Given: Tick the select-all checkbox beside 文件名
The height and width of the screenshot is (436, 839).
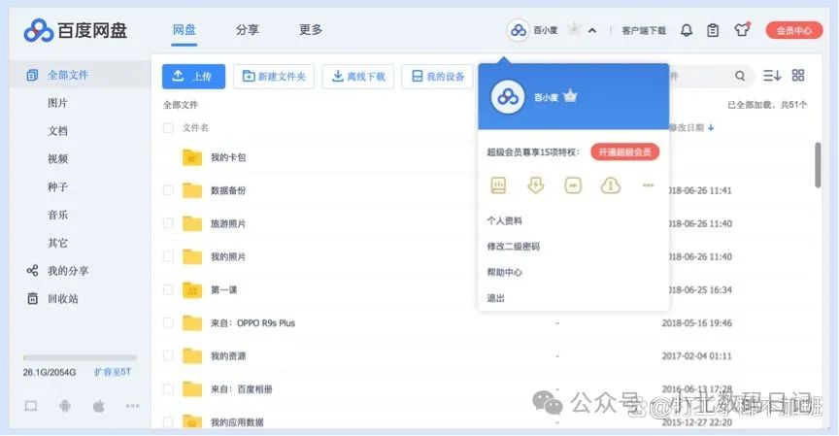Looking at the screenshot, I should coord(168,128).
